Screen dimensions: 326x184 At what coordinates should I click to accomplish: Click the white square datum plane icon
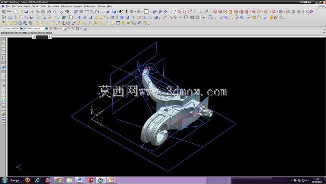point(71,17)
